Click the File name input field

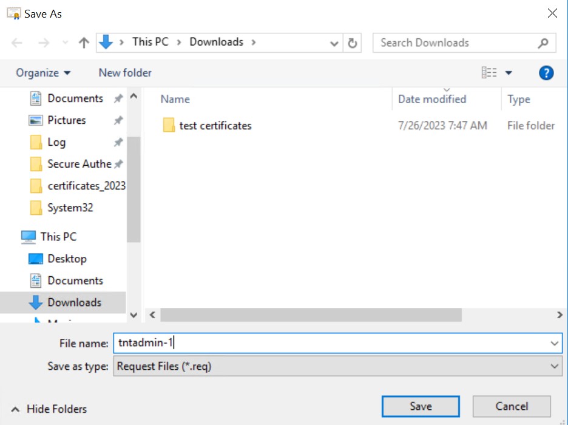pos(337,343)
